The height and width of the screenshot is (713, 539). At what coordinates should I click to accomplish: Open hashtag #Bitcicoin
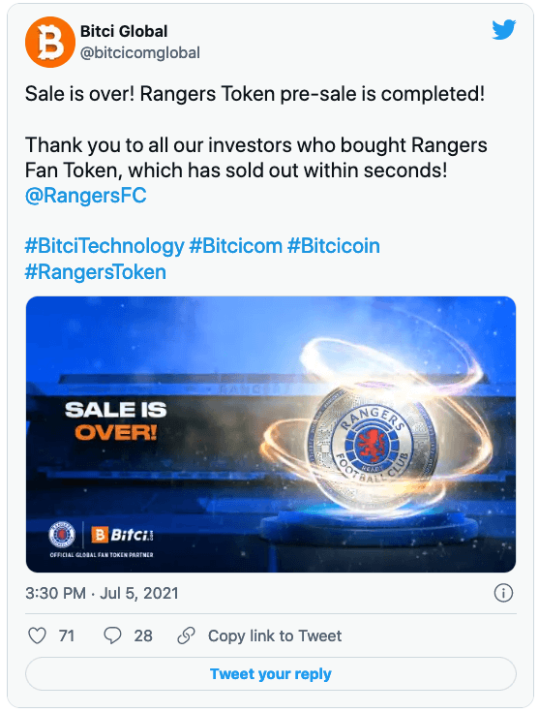click(x=334, y=246)
